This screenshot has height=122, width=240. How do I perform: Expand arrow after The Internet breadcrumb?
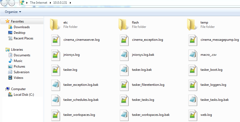tap(50, 3)
